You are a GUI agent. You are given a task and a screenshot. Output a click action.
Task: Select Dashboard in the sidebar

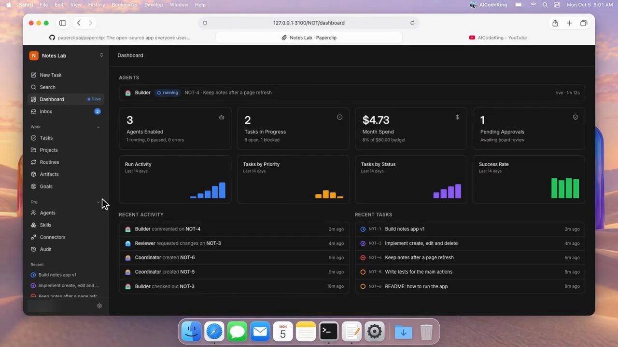66,99
